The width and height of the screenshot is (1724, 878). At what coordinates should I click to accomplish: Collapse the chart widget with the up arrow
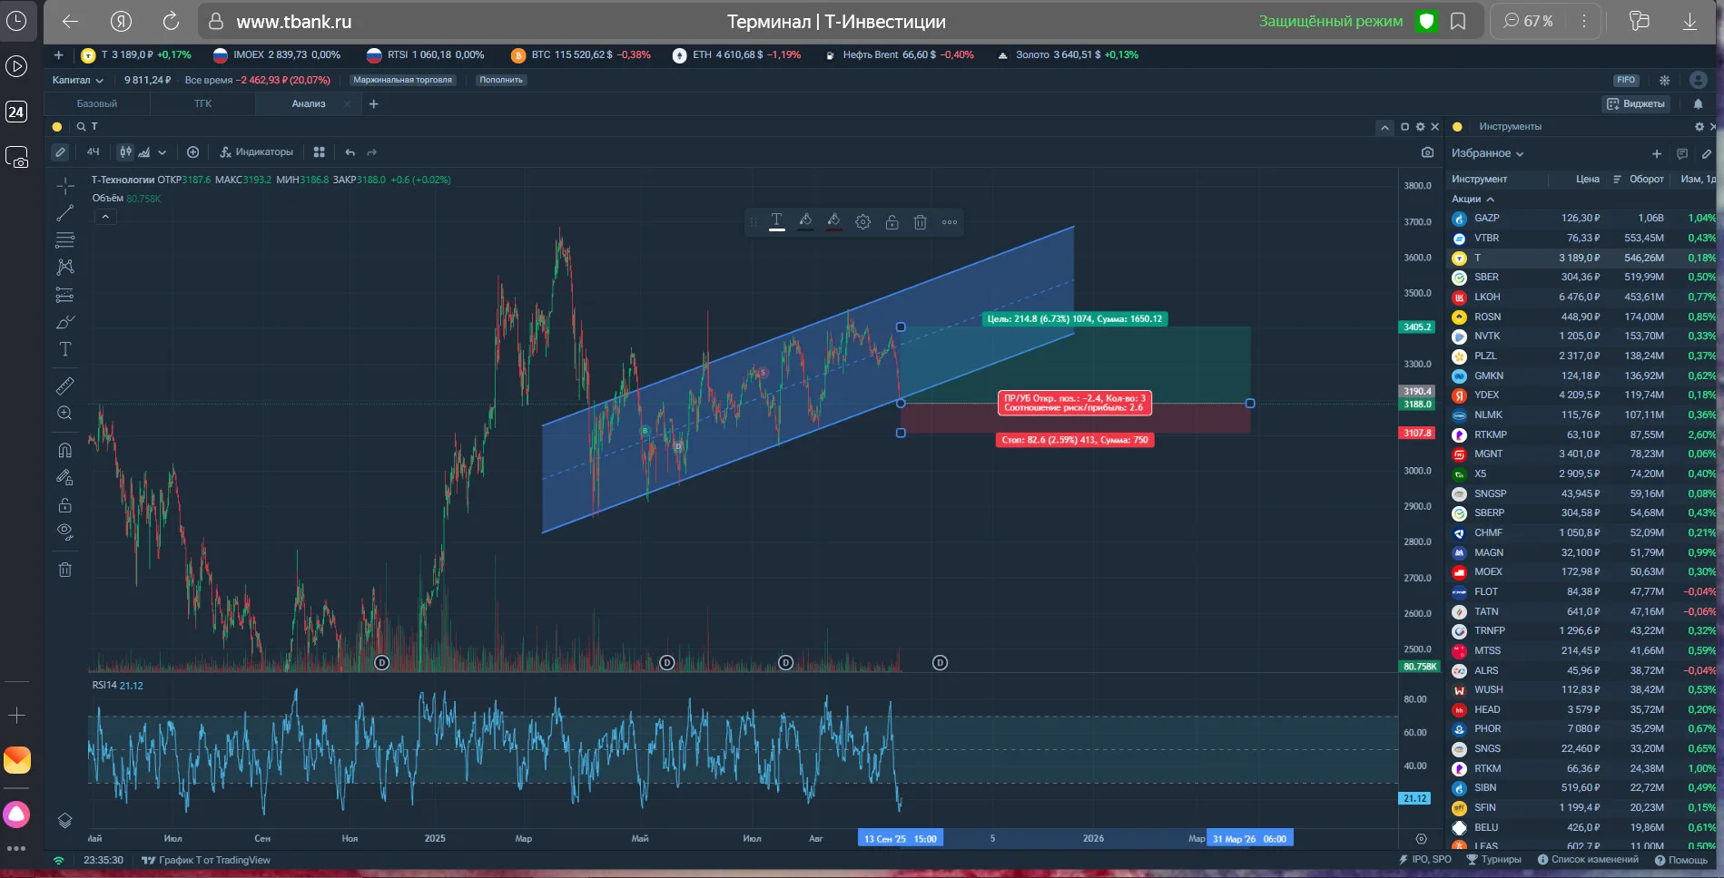click(x=1384, y=128)
